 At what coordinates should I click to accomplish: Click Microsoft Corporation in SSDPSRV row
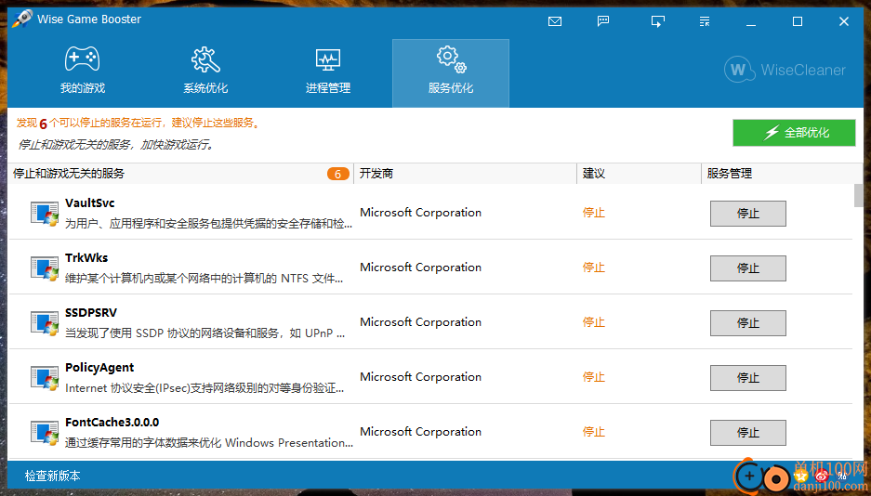click(420, 322)
